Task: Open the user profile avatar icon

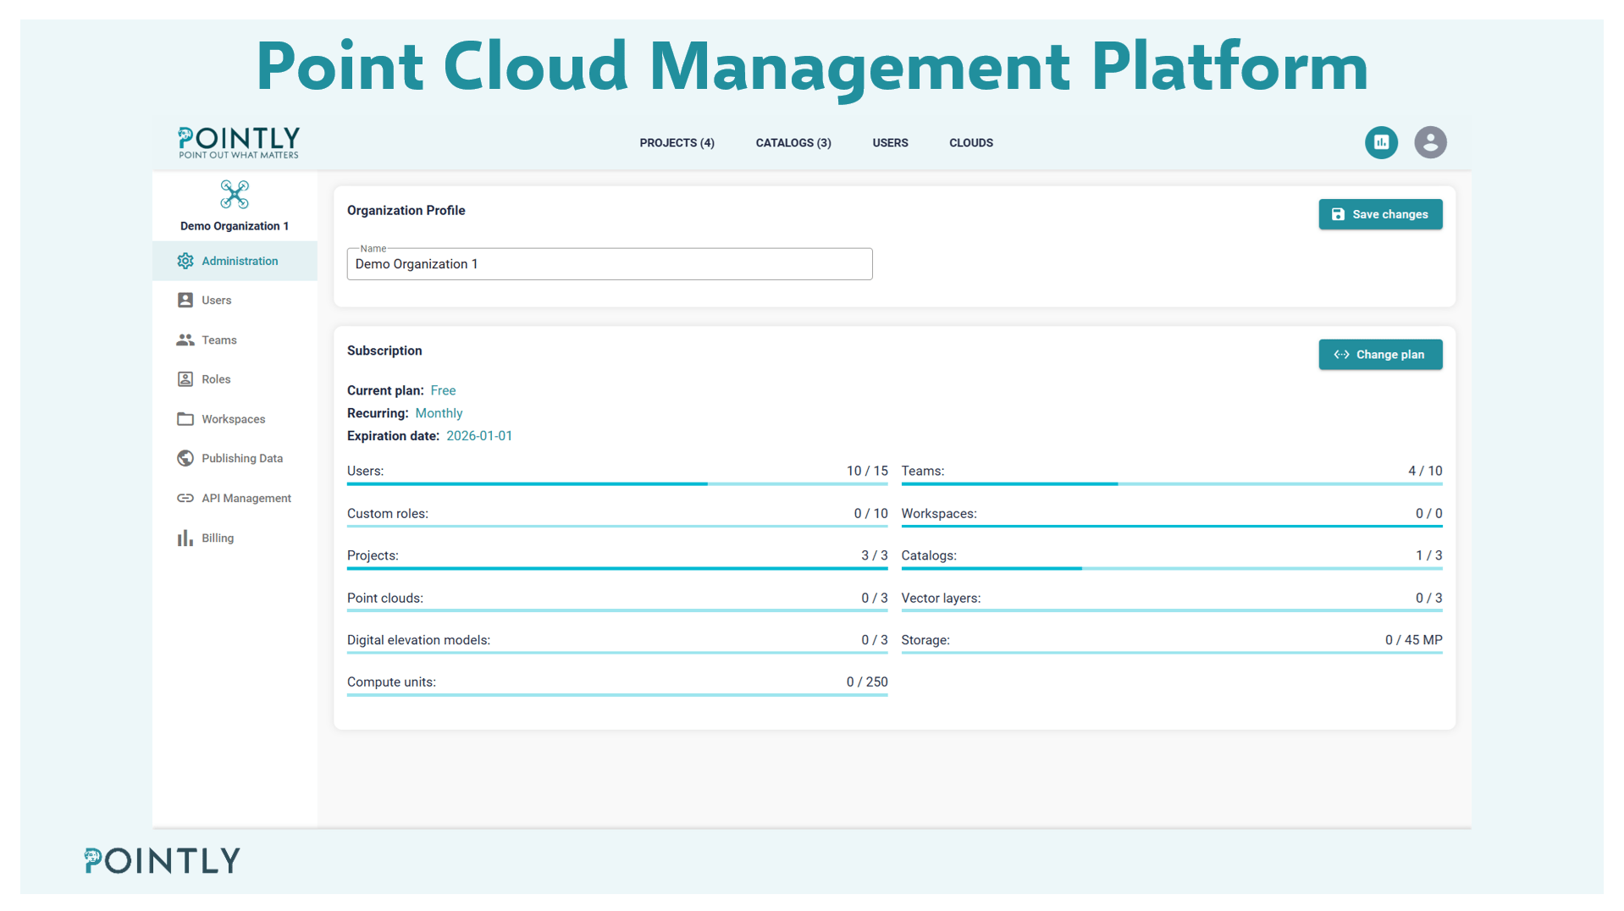Action: point(1430,142)
